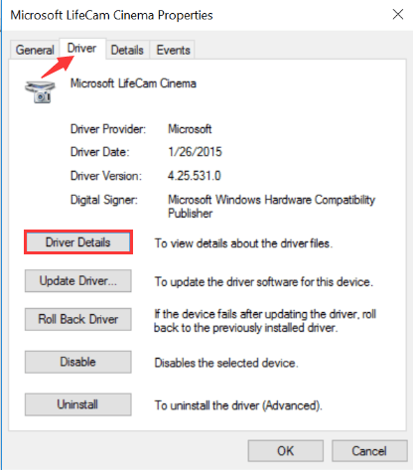Switch to the Events tab

pos(173,50)
